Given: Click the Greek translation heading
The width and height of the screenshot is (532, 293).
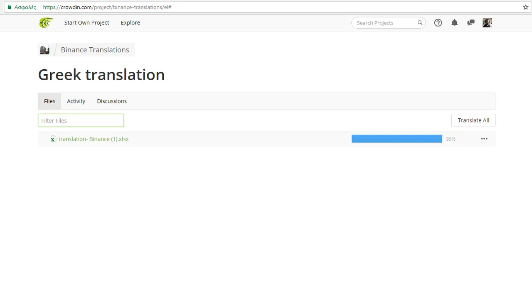Looking at the screenshot, I should pyautogui.click(x=101, y=75).
